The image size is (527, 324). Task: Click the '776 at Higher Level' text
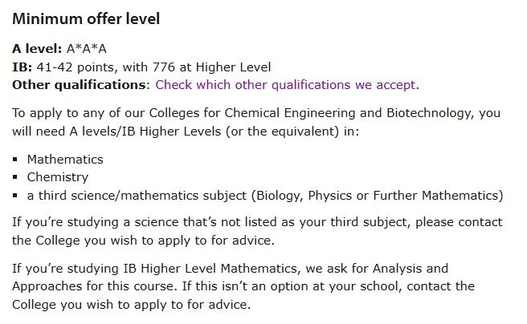click(212, 67)
